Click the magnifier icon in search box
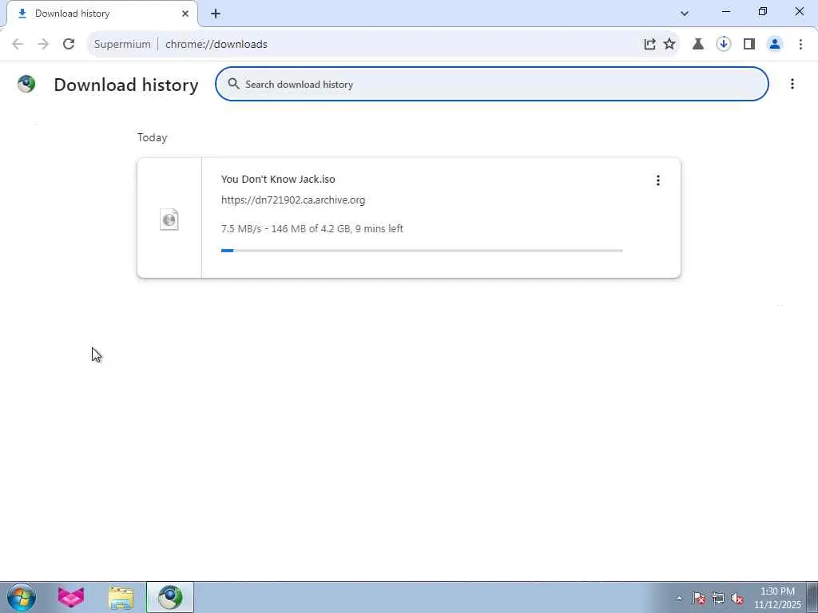The height and width of the screenshot is (613, 818). click(x=233, y=84)
